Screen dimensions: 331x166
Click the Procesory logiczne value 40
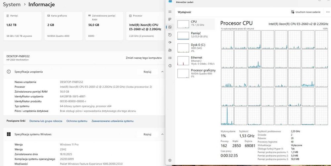292,142
